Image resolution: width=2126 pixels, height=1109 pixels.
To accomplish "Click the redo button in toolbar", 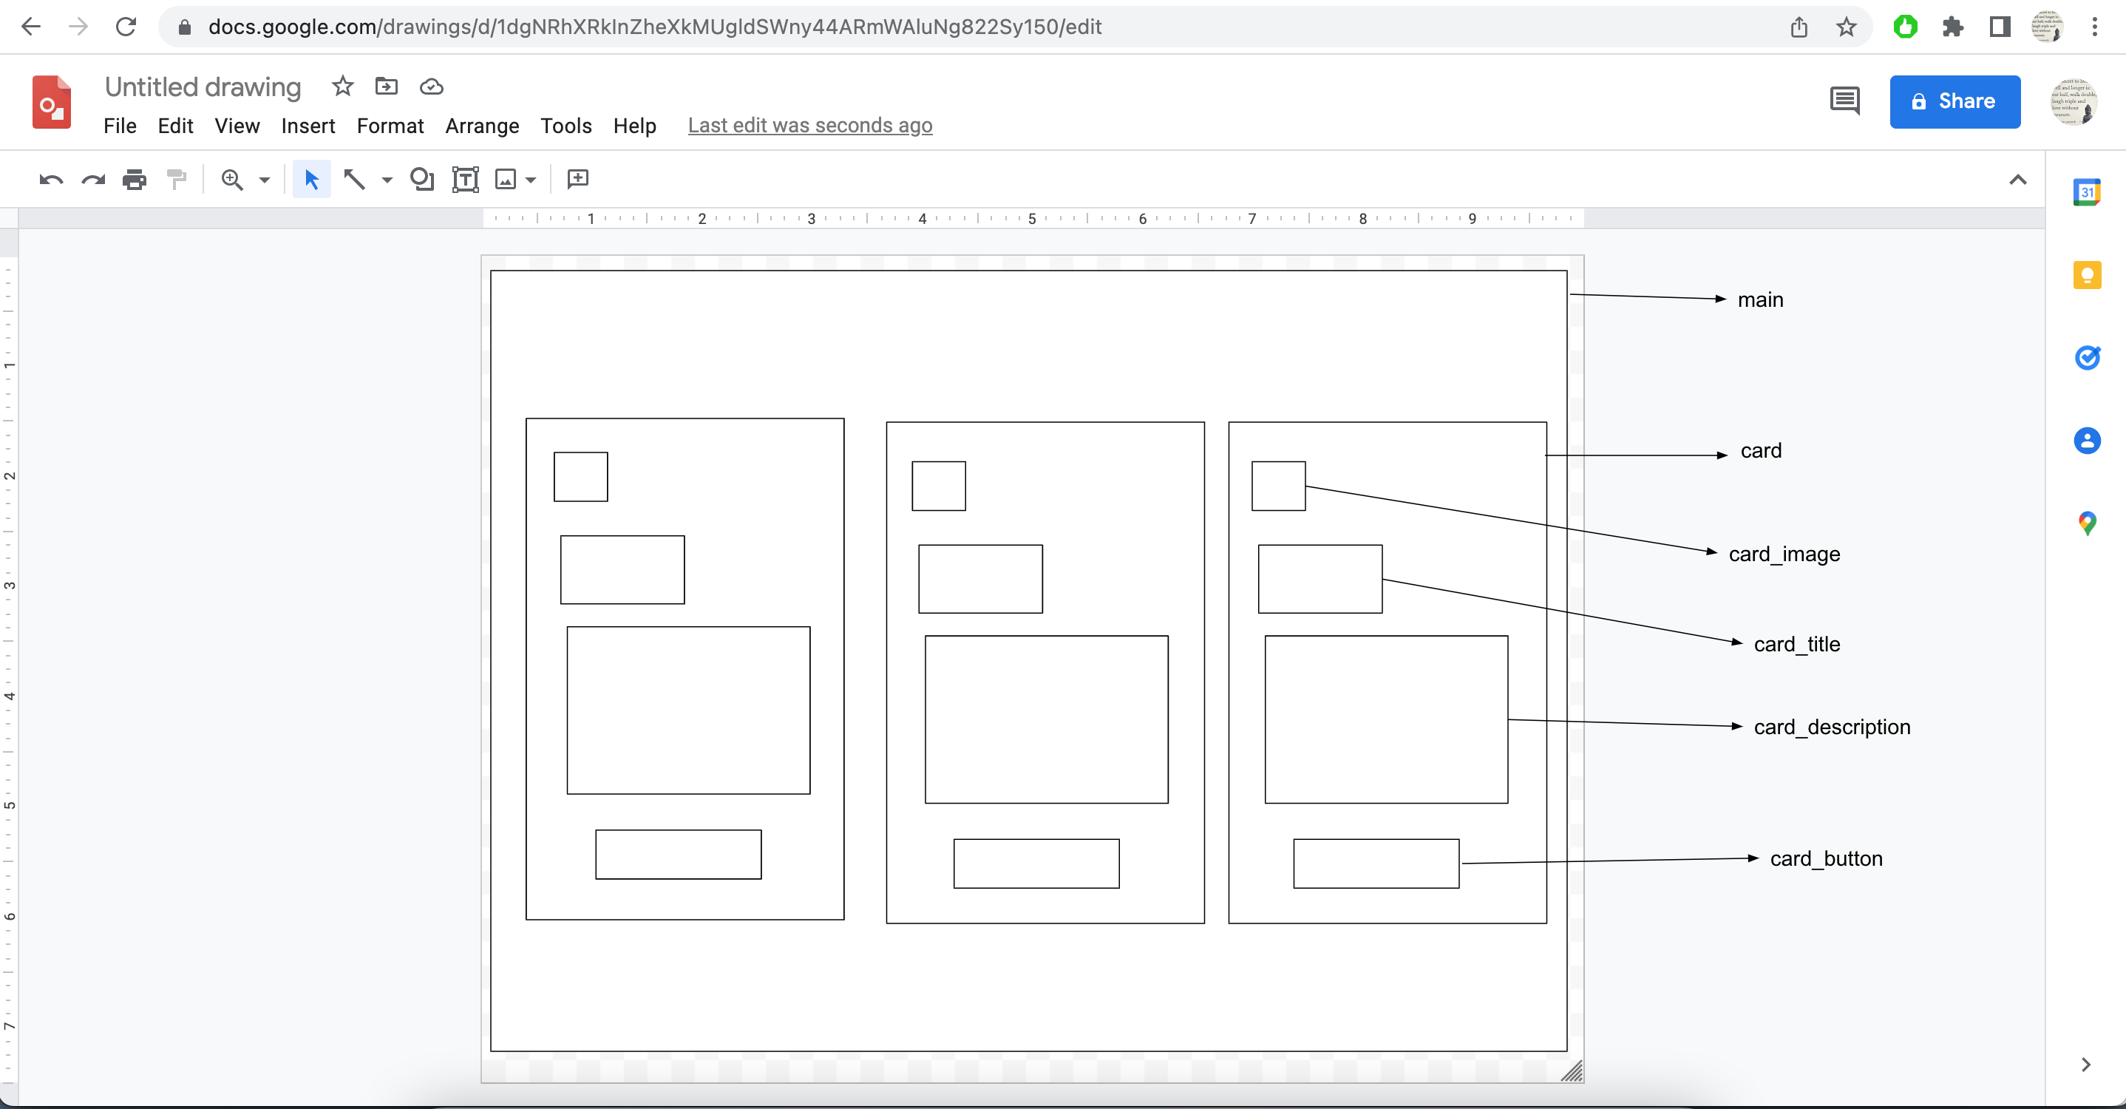I will (x=92, y=178).
